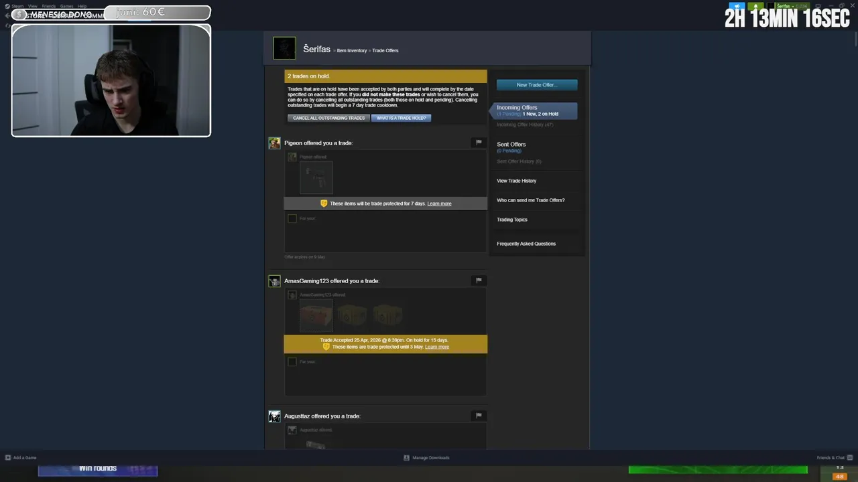Open Incoming Offer History (47)
858x482 pixels.
pyautogui.click(x=525, y=125)
